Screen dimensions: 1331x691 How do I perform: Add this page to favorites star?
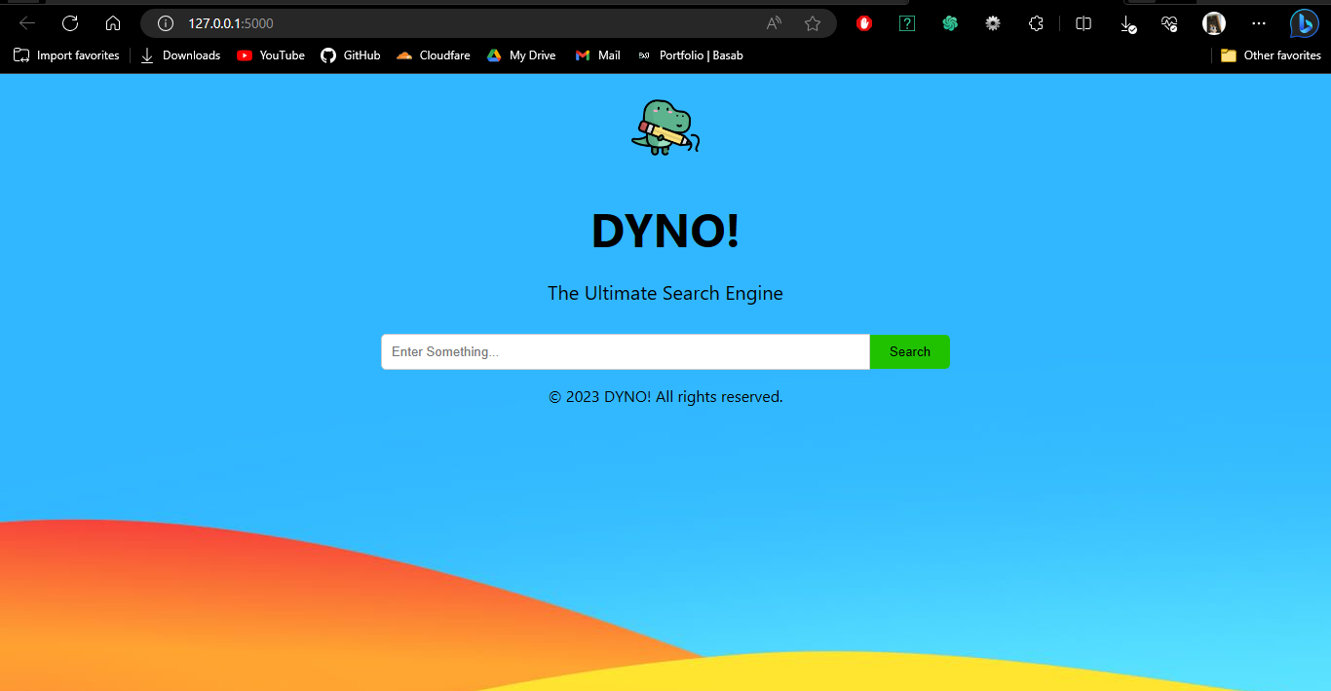813,23
